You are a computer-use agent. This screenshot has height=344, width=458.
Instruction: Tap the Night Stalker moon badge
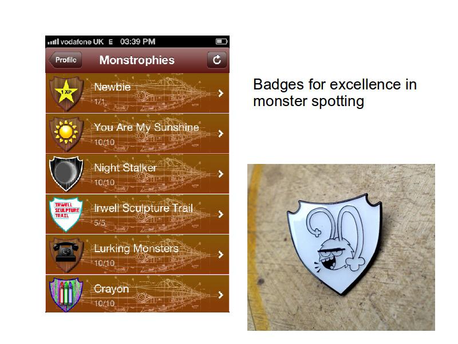click(x=66, y=174)
